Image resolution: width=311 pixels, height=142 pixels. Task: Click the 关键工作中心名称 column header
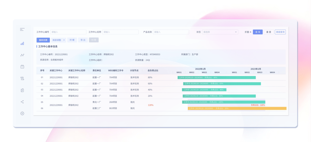[77, 70]
